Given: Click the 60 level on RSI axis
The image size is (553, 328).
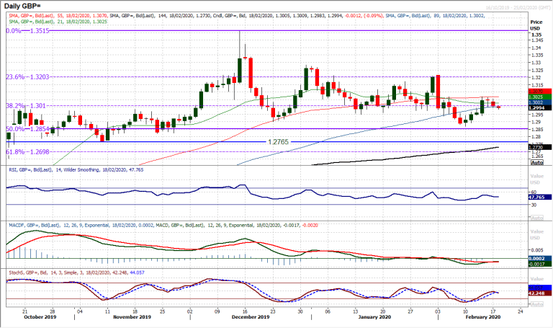Looking at the screenshot, I should tap(534, 192).
